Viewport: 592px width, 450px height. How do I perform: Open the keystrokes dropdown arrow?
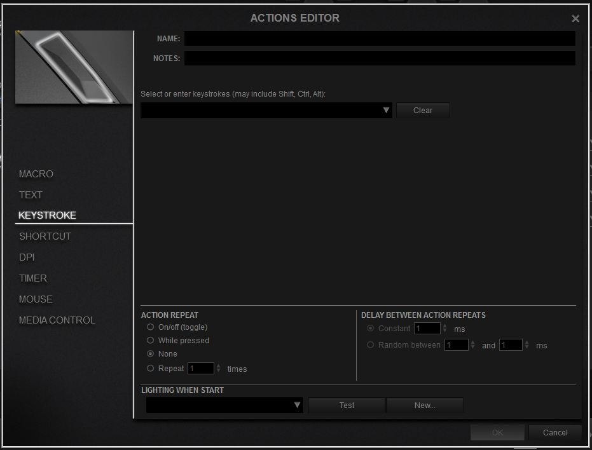pyautogui.click(x=386, y=110)
